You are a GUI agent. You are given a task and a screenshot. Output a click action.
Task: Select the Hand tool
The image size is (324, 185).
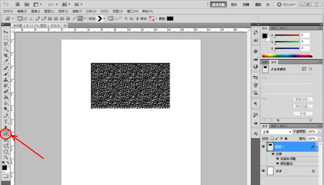pos(6,151)
